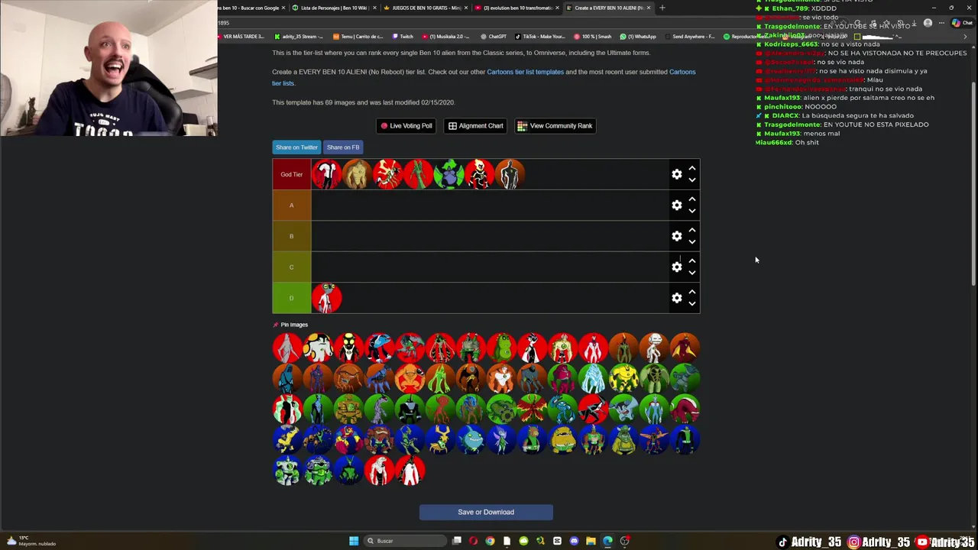This screenshot has width=978, height=550.
Task: Follow Cartoons tier list templates link
Action: click(525, 72)
